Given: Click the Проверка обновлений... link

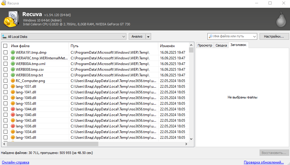Looking at the screenshot, I should [264, 162].
